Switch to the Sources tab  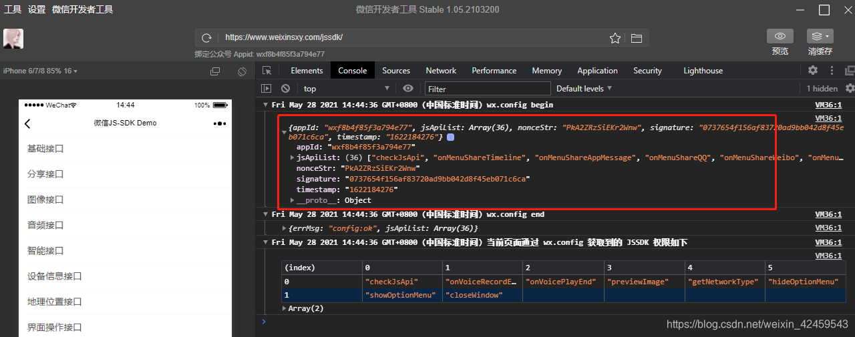[396, 71]
